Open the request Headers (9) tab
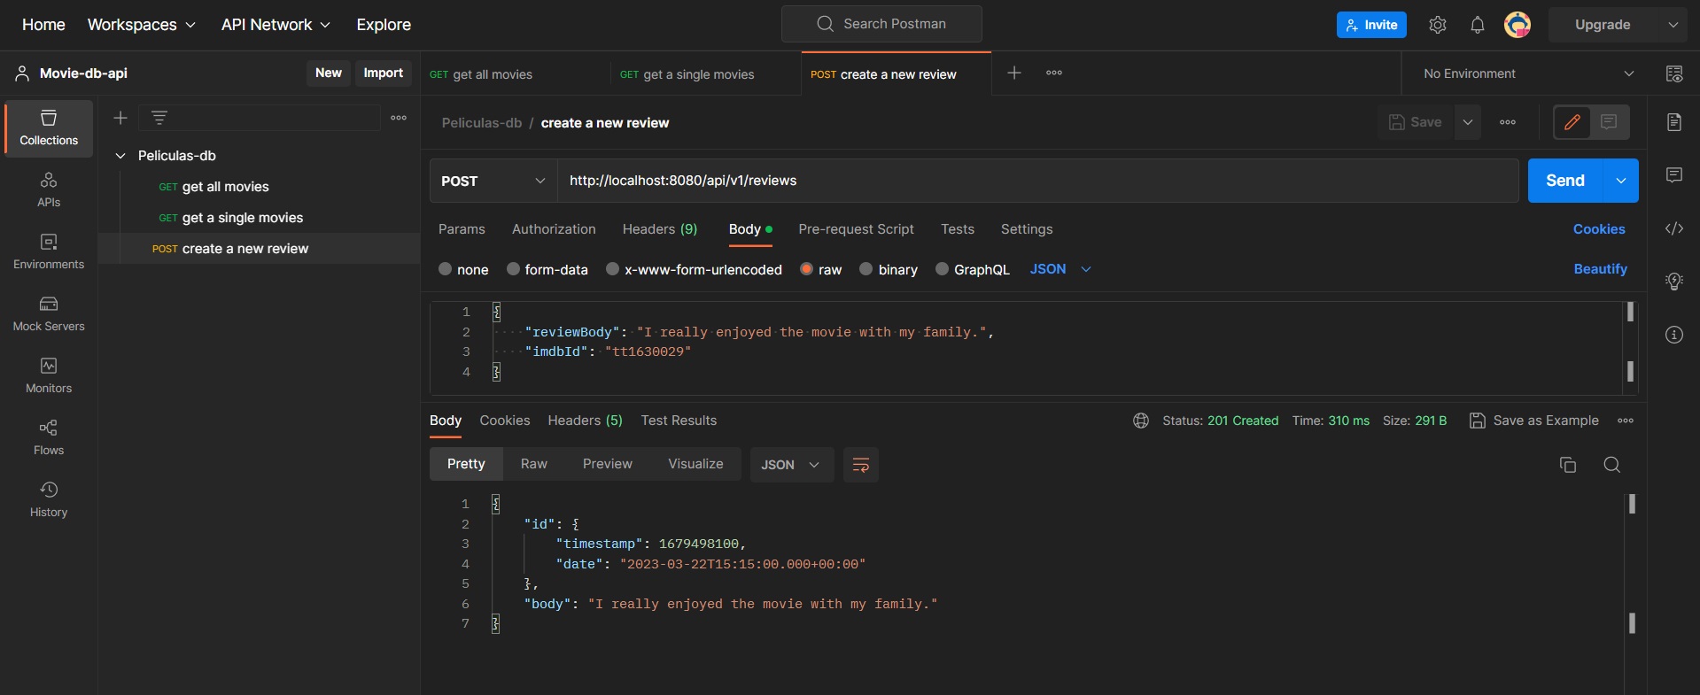Viewport: 1700px width, 695px height. 660,229
